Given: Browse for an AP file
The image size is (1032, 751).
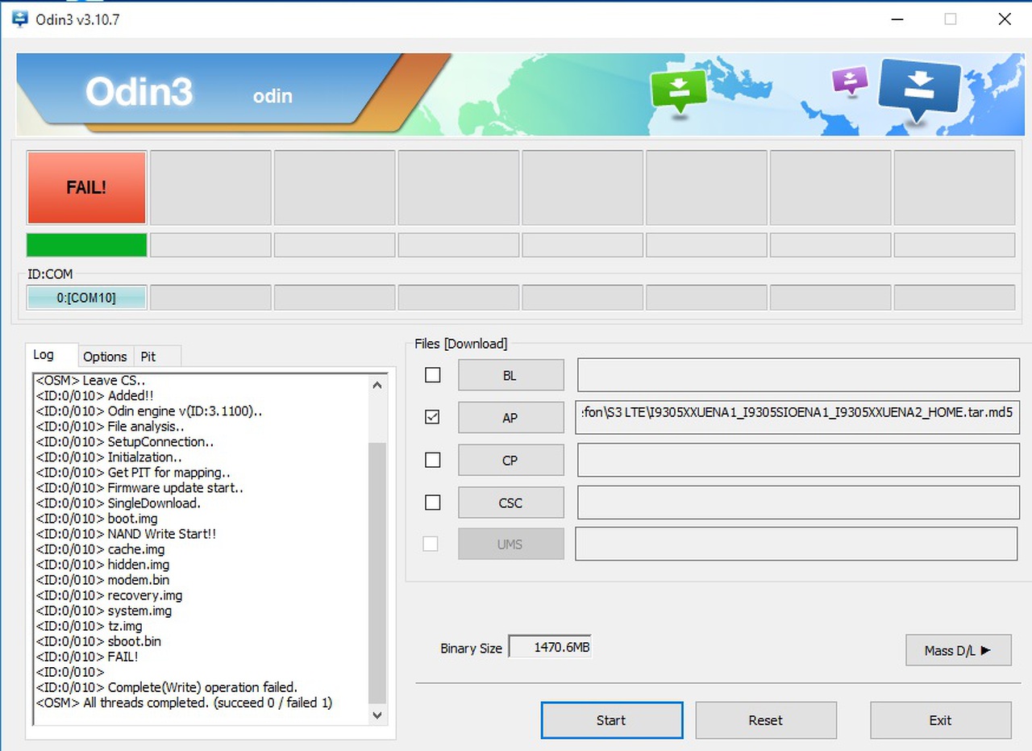Looking at the screenshot, I should pos(511,418).
